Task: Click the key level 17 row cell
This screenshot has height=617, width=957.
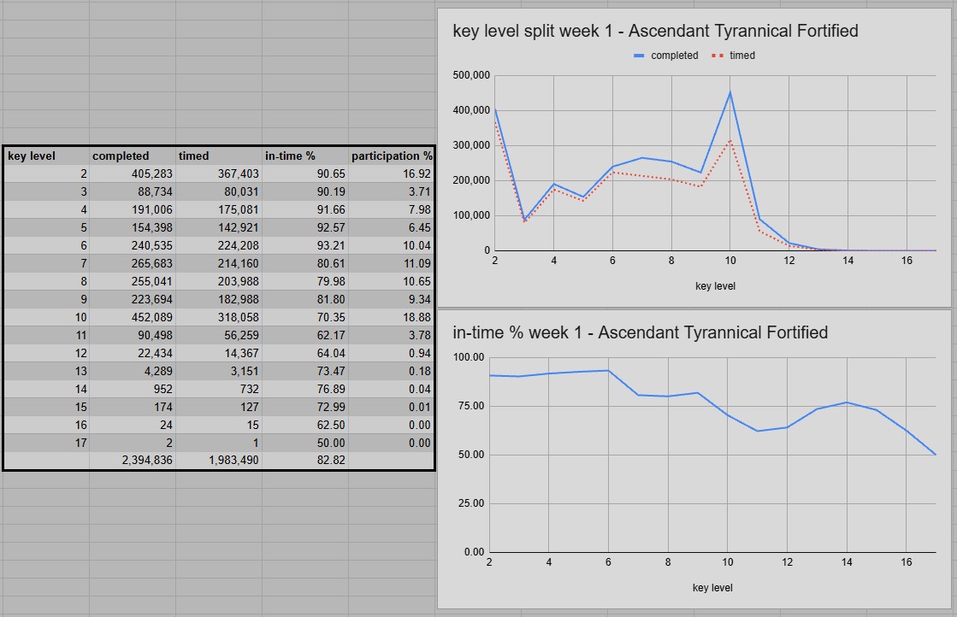Action: (x=46, y=443)
